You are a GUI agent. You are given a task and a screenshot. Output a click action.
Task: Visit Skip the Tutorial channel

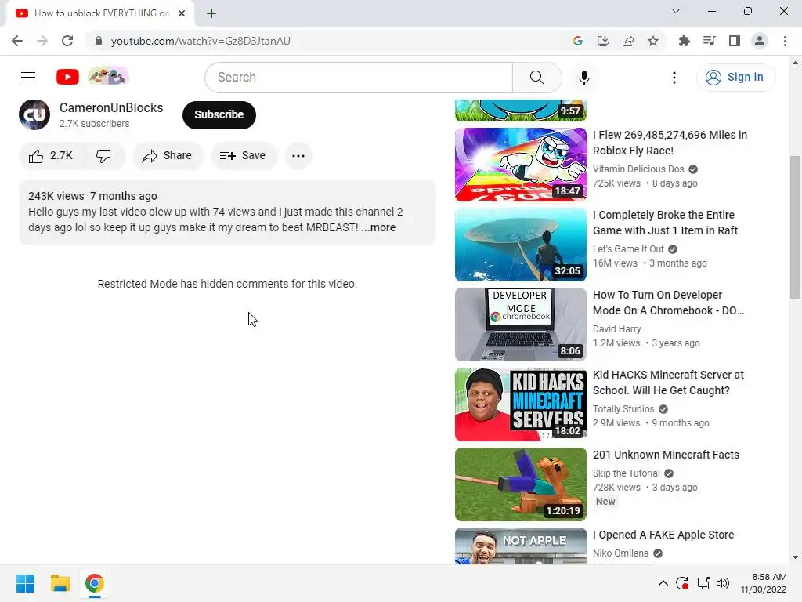point(627,473)
